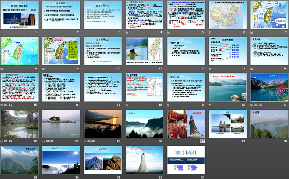Click the transition icon below slide 4
Screen dimensions: 289x179
point(128,32)
